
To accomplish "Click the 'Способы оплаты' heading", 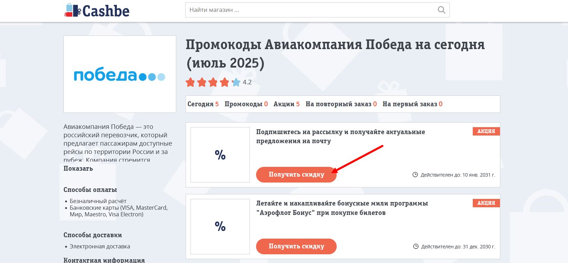I will click(x=90, y=190).
